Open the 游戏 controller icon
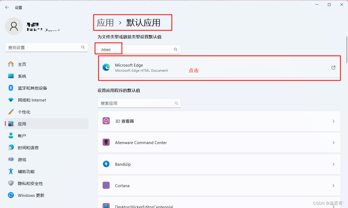The image size is (348, 208). click(11, 159)
